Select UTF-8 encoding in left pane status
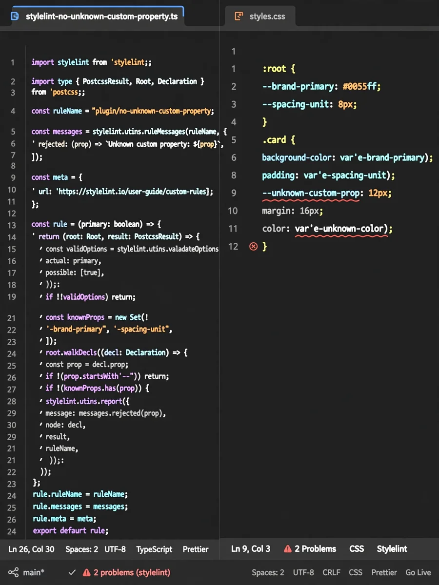The height and width of the screenshot is (585, 439). (x=115, y=549)
